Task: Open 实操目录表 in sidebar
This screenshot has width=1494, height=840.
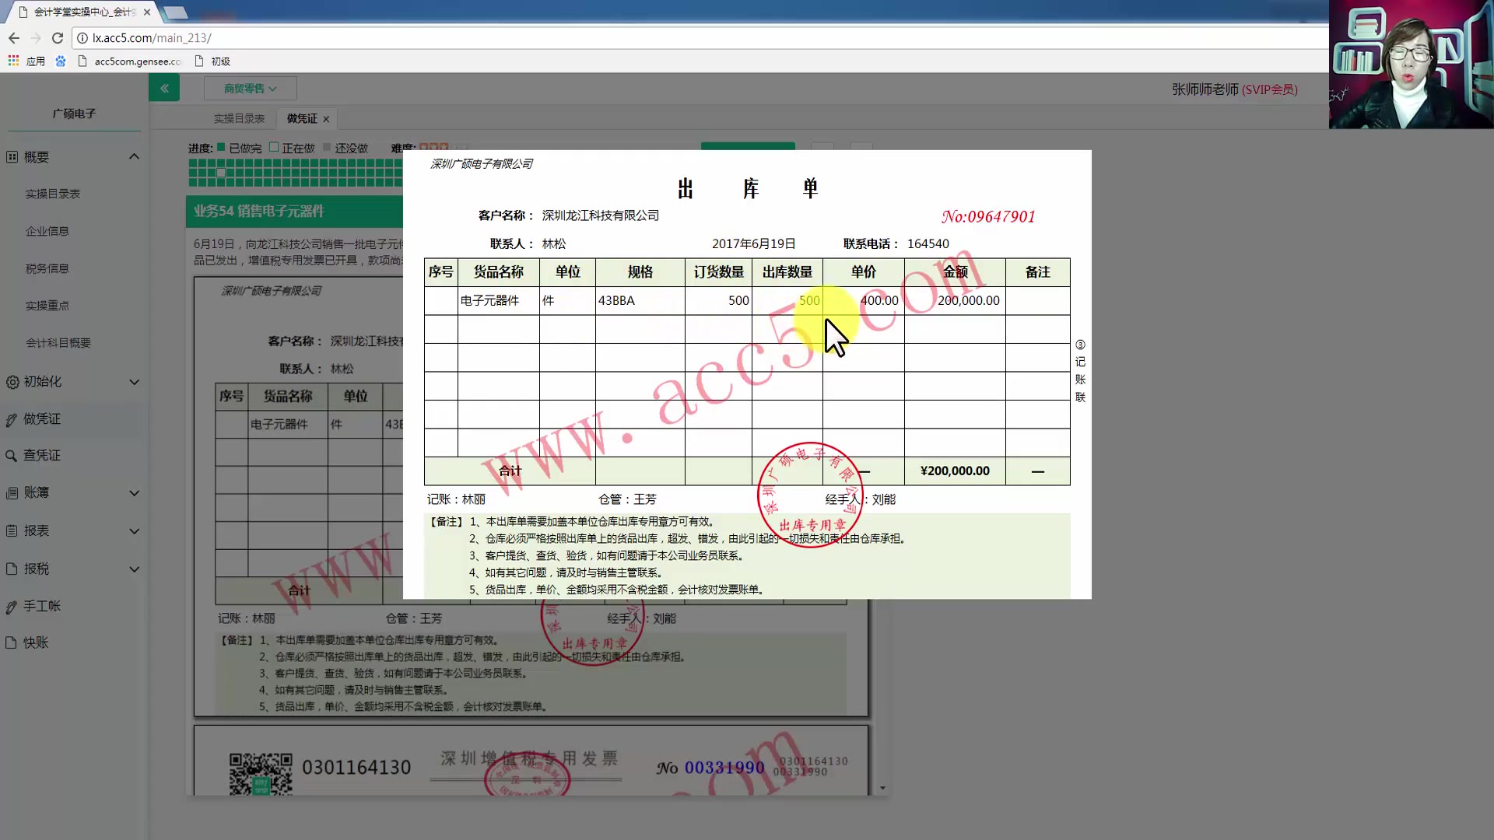Action: pos(53,194)
